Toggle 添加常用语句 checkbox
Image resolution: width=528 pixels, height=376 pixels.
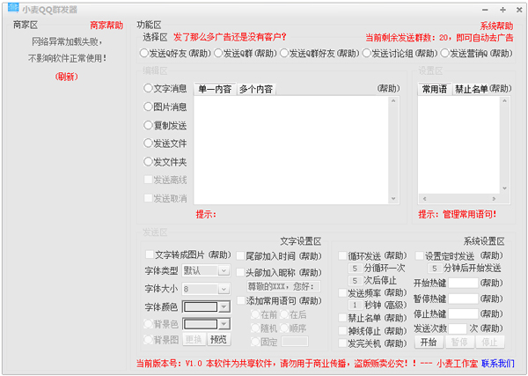241,300
